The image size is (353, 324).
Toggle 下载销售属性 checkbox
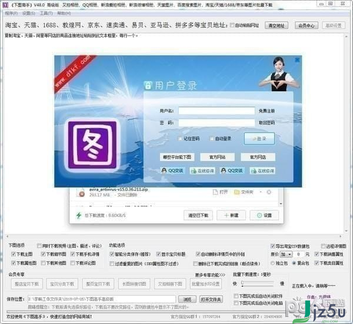point(317,254)
